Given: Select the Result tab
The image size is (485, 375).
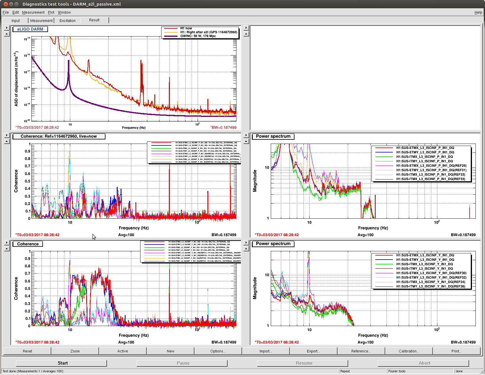Looking at the screenshot, I should pos(94,20).
